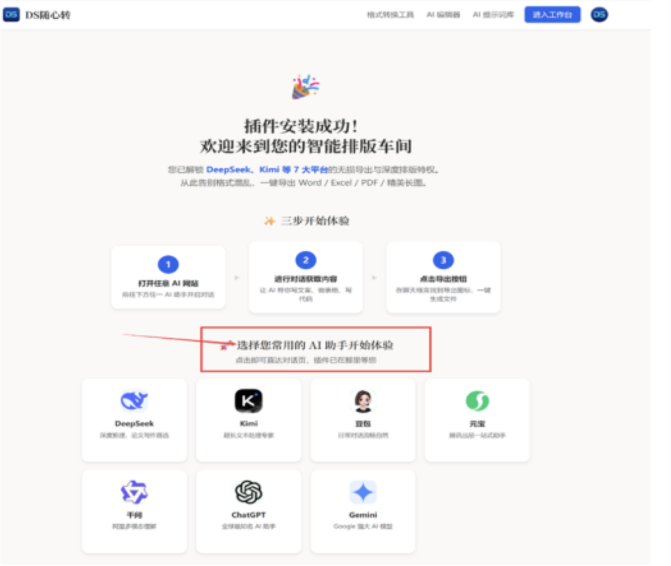Click the purple 千问 icon
This screenshot has width=671, height=566.
(x=134, y=492)
